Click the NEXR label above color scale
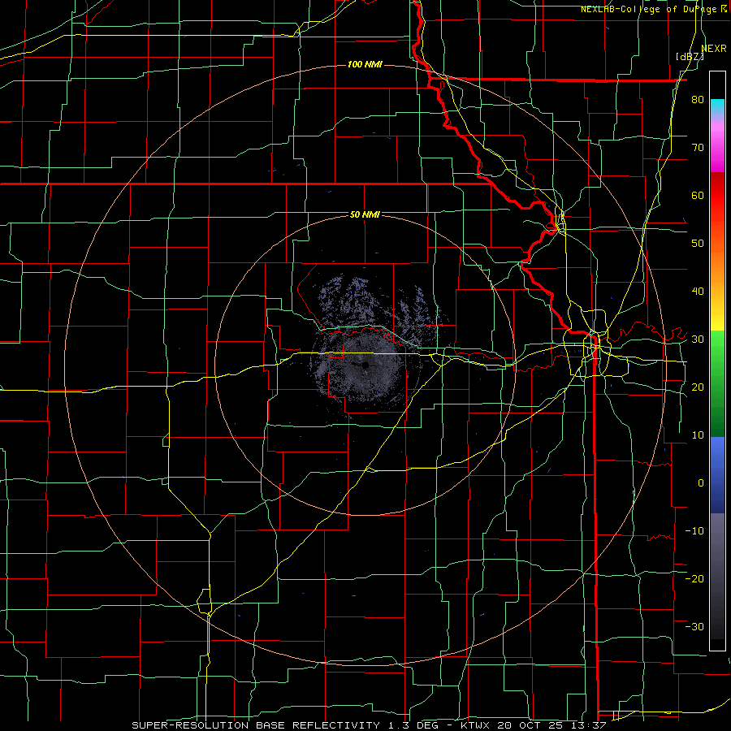Viewport: 731px width, 731px height. click(714, 49)
